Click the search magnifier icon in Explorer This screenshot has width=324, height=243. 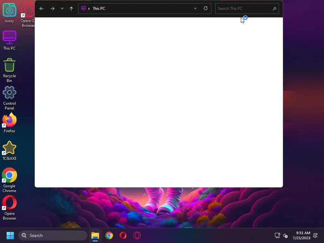point(274,9)
